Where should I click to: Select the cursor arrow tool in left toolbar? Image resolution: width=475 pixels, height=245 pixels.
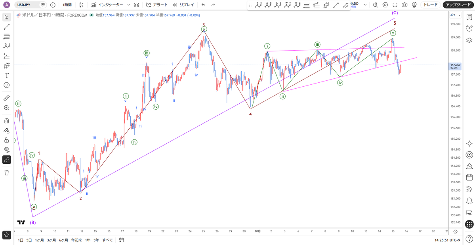pos(7,17)
